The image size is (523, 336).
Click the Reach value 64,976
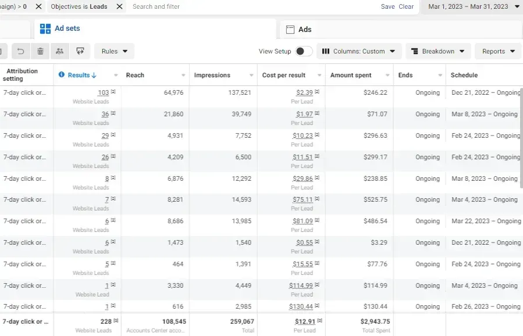coord(173,92)
